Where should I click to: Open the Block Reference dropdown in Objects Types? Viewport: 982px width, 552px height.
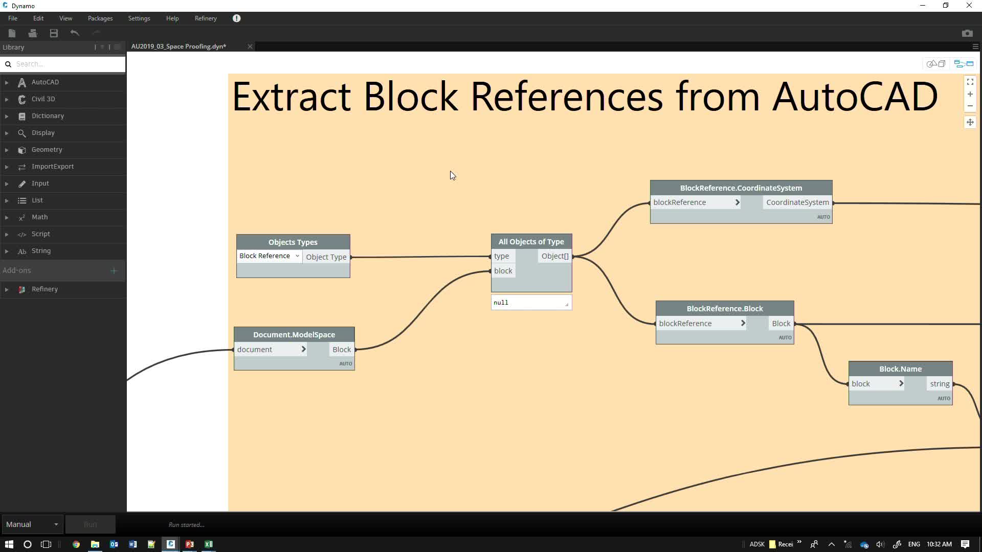269,256
